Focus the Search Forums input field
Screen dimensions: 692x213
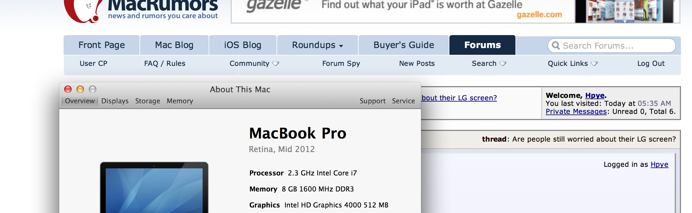pos(612,46)
